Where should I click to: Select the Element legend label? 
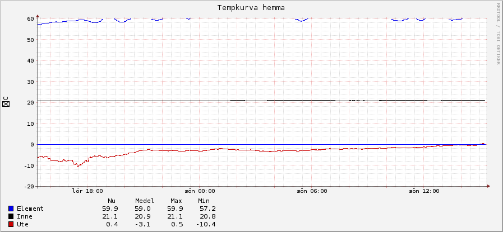point(30,209)
